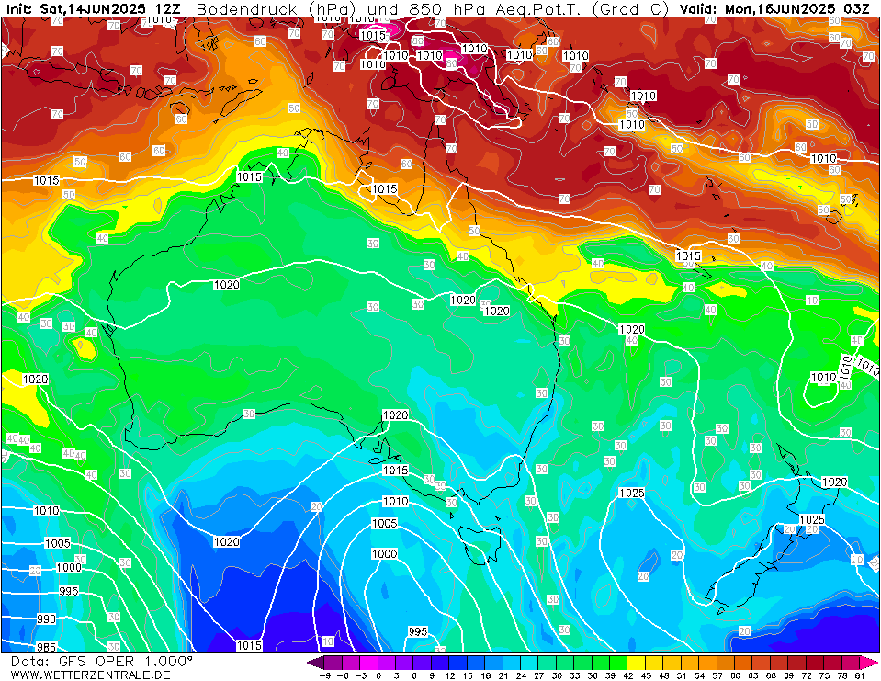The image size is (881, 681).
Task: Click the 42 value on the color scale
Action: coord(628,675)
